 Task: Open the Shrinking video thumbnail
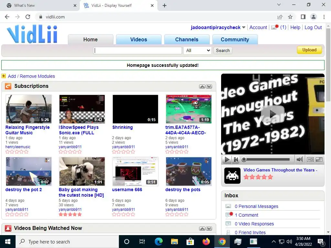point(135,109)
